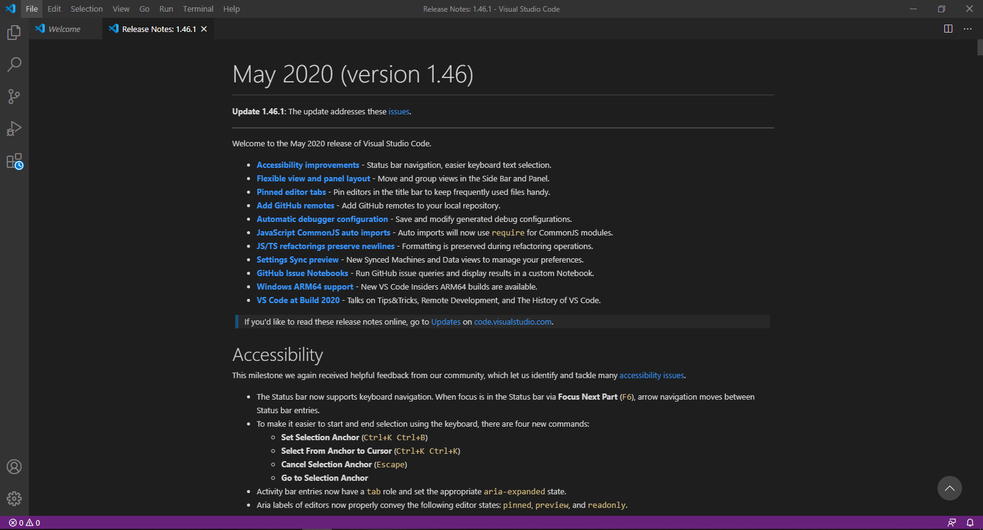This screenshot has width=983, height=530.
Task: Open Source Control view
Action: 14,97
